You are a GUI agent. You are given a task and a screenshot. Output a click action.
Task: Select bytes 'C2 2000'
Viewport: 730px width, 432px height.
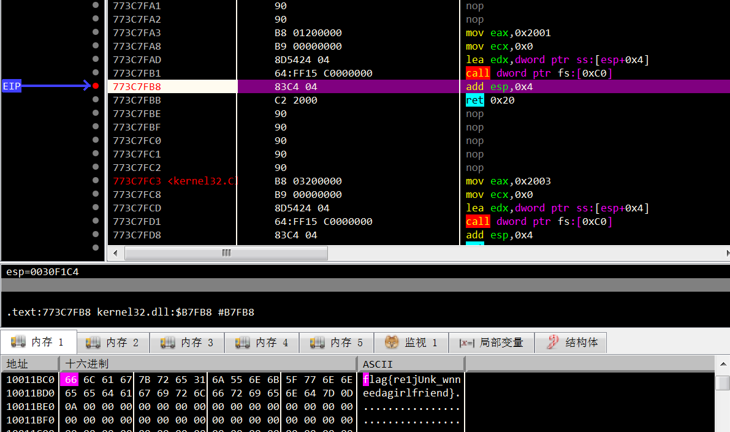pyautogui.click(x=295, y=100)
